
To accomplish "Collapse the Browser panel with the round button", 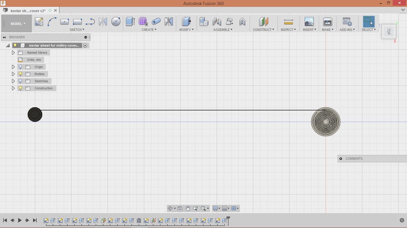I will coord(85,37).
